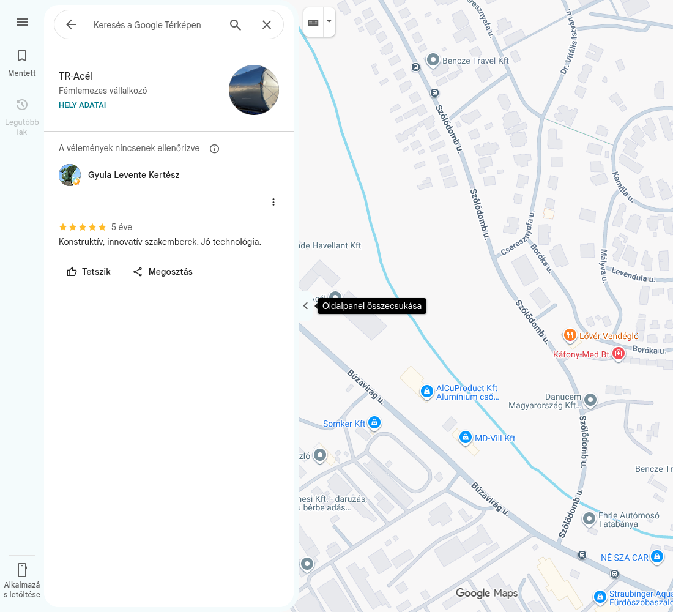Screen dimensions: 673x612
Task: Click the back arrow in search box
Action: 71,25
